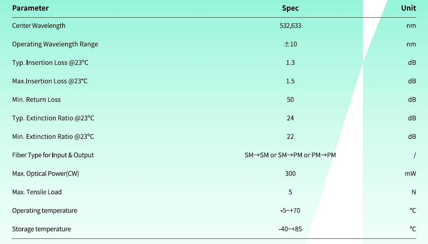The width and height of the screenshot is (428, 244).
Task: Select the Typ. Insertion Loss @23°C label
Action: coord(50,63)
